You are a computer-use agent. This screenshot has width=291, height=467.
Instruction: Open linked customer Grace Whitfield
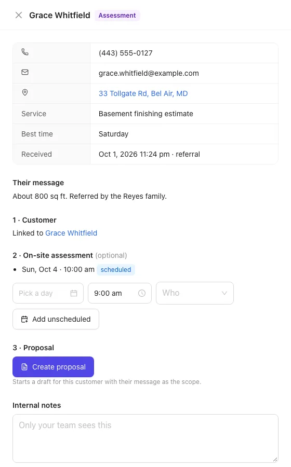71,233
